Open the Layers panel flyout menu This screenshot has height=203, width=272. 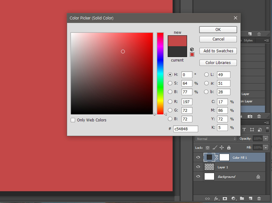click(267, 122)
